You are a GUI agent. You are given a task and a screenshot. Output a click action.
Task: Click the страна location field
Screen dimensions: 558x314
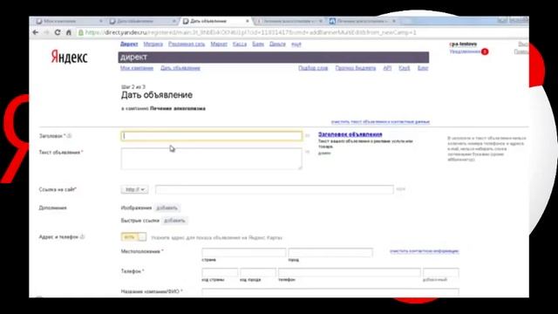click(x=244, y=252)
